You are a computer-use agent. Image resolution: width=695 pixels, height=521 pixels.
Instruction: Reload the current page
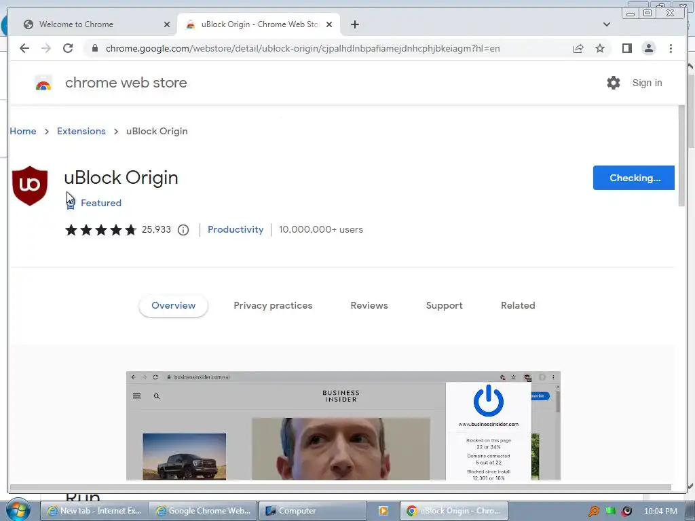click(x=68, y=48)
